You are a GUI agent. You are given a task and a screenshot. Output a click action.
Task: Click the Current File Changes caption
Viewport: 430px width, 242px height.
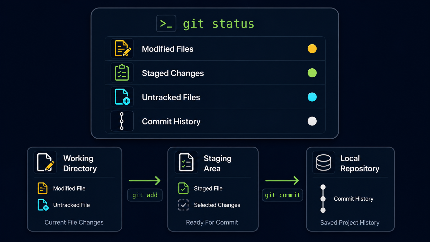(x=74, y=222)
